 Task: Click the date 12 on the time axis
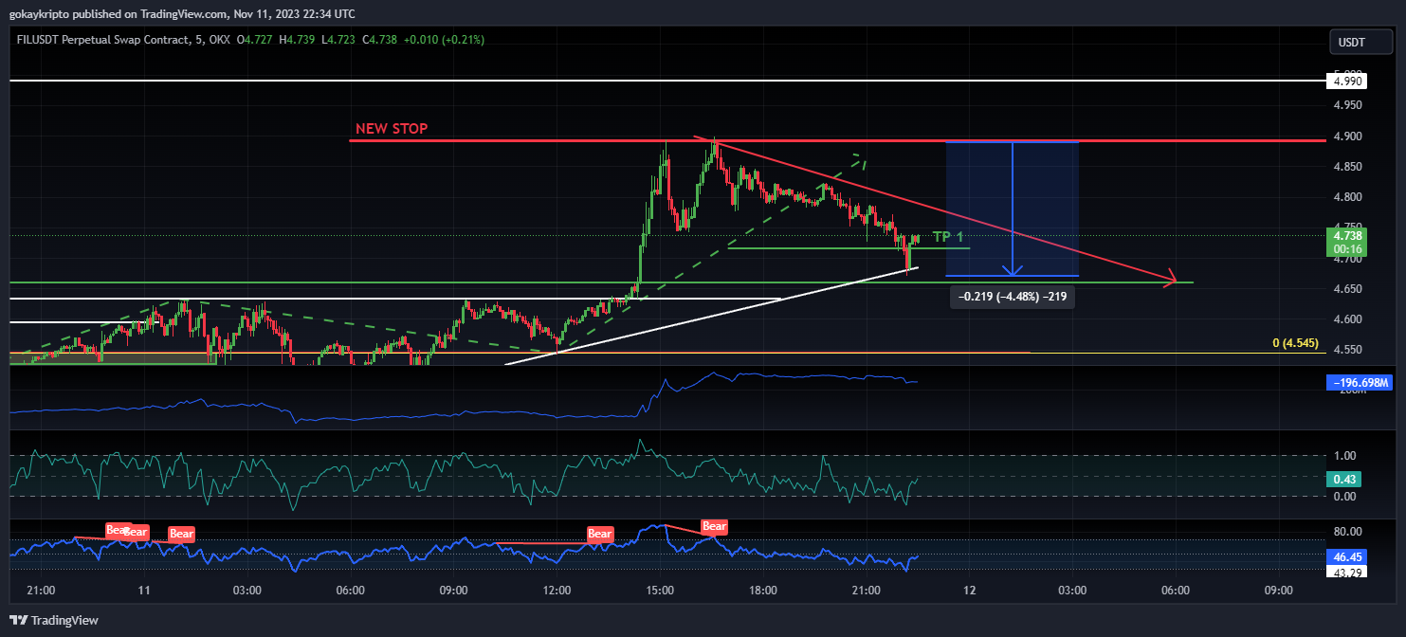(x=969, y=590)
